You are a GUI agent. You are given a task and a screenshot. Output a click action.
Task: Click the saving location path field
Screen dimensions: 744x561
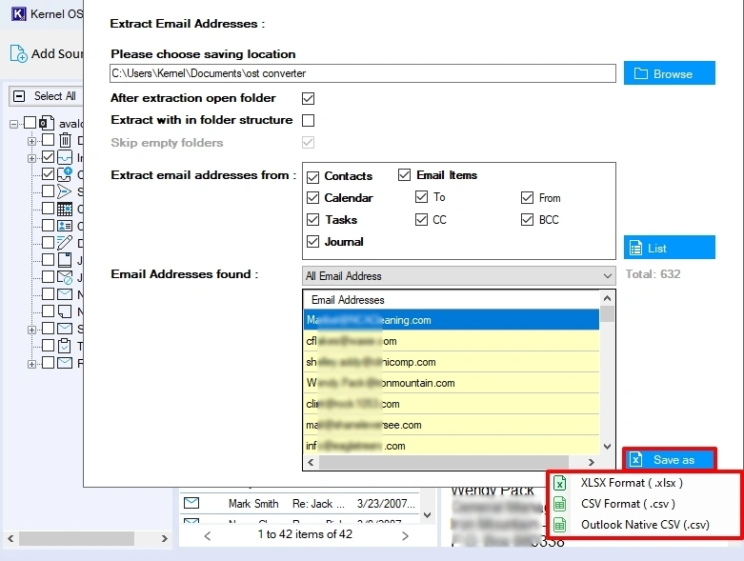tap(363, 73)
